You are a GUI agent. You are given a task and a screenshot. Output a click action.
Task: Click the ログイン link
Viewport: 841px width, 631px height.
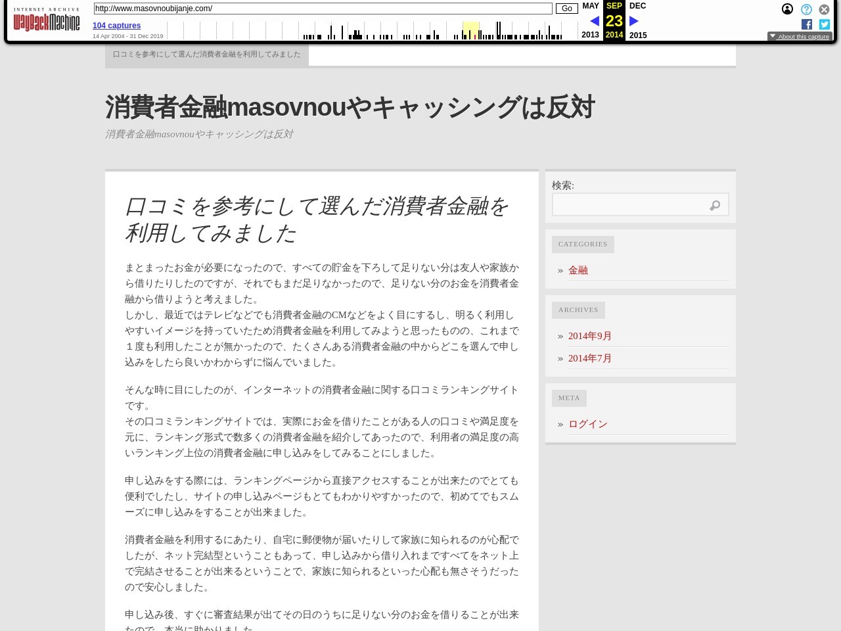click(587, 424)
